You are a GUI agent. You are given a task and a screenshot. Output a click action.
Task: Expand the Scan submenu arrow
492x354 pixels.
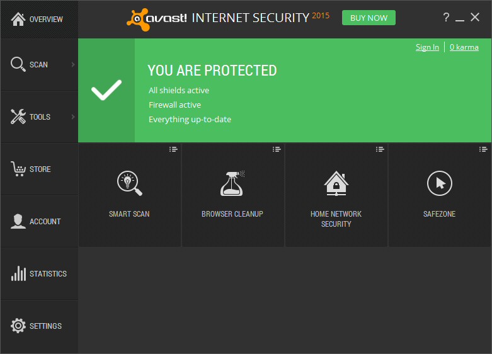tap(73, 64)
